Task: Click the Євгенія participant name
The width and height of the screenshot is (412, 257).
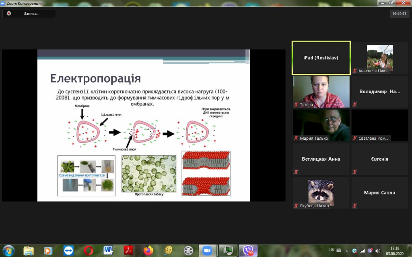Action: click(x=379, y=159)
